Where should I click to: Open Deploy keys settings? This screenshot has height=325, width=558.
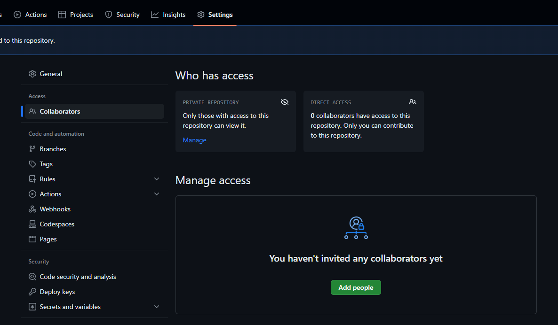tap(95, 292)
